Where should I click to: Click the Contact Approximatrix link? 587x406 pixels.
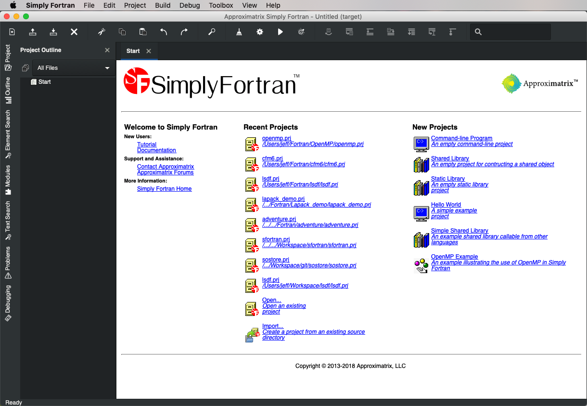[x=166, y=167]
